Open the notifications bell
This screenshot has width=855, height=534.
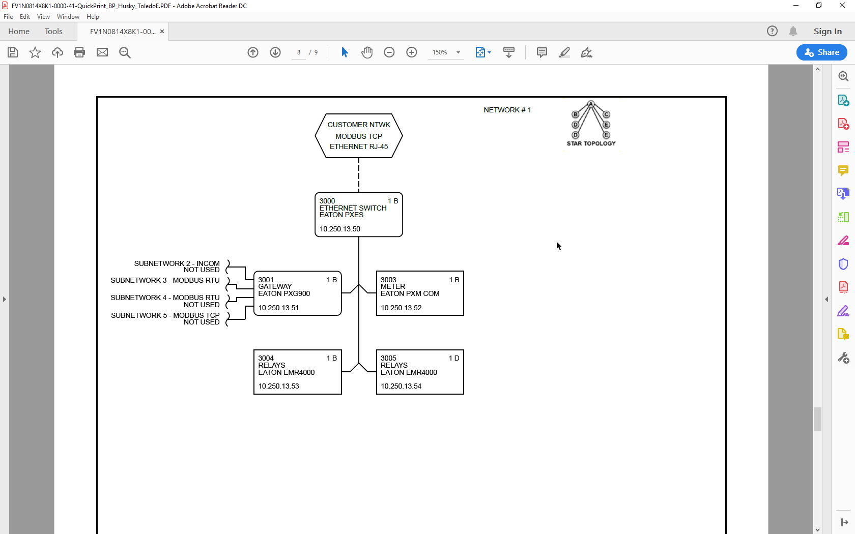pyautogui.click(x=793, y=31)
